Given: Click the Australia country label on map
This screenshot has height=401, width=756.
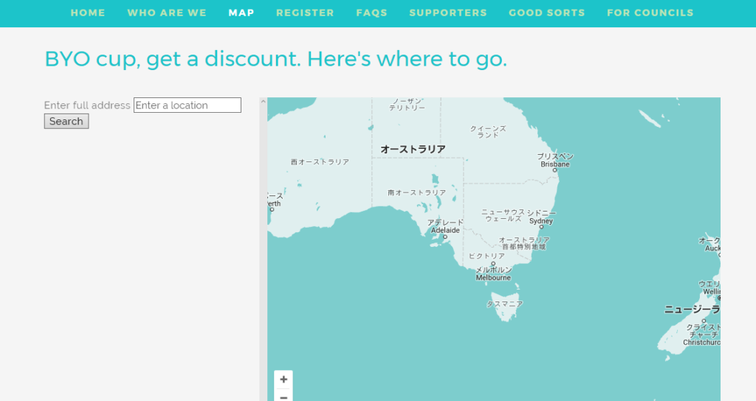Looking at the screenshot, I should (413, 150).
